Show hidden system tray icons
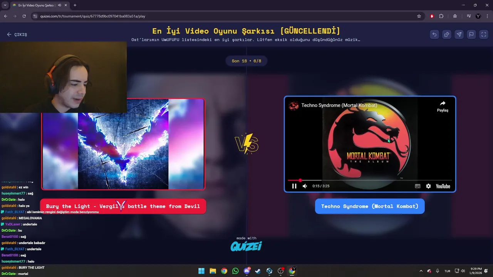This screenshot has height=277, width=493. pos(421,271)
